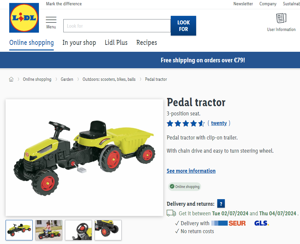Go to the home icon in the breadcrumb
This screenshot has height=244, width=300.
pyautogui.click(x=11, y=79)
